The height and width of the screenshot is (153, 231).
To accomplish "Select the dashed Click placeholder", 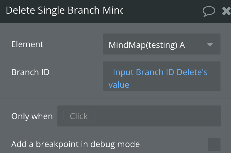I will [79, 116].
